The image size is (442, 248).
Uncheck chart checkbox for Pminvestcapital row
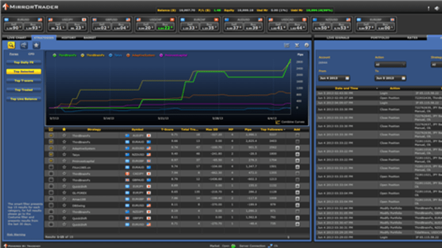51,161
